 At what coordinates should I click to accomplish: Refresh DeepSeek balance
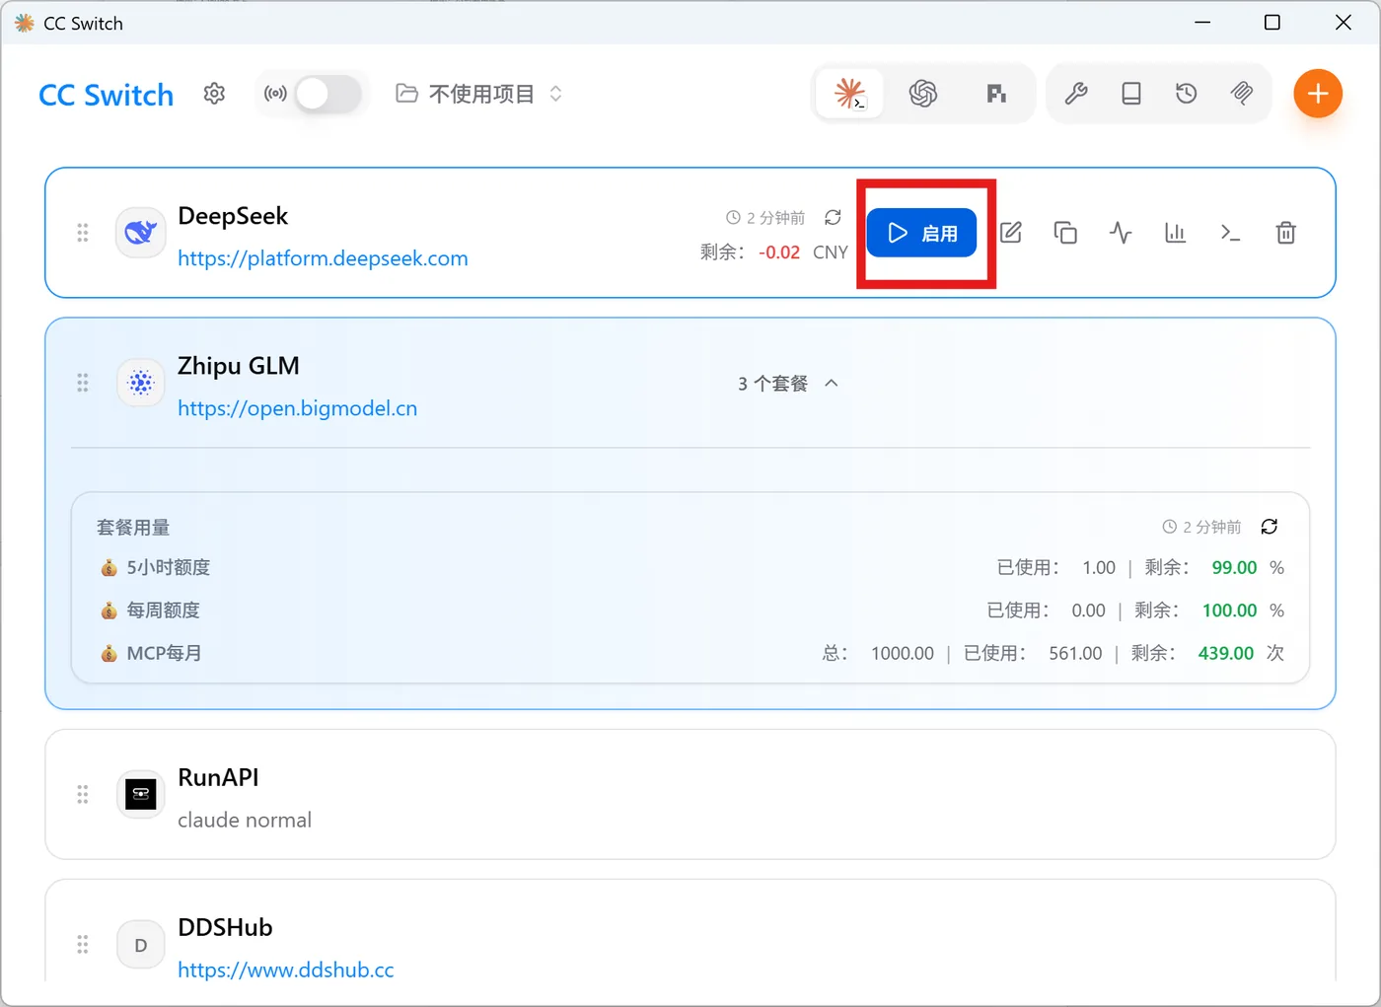[834, 217]
